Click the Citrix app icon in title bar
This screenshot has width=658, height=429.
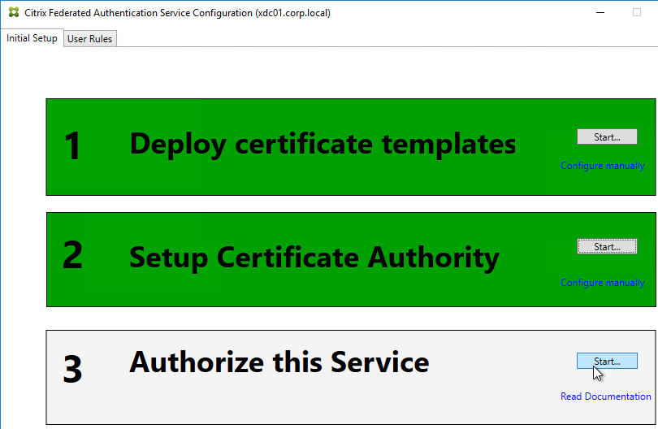(x=14, y=12)
